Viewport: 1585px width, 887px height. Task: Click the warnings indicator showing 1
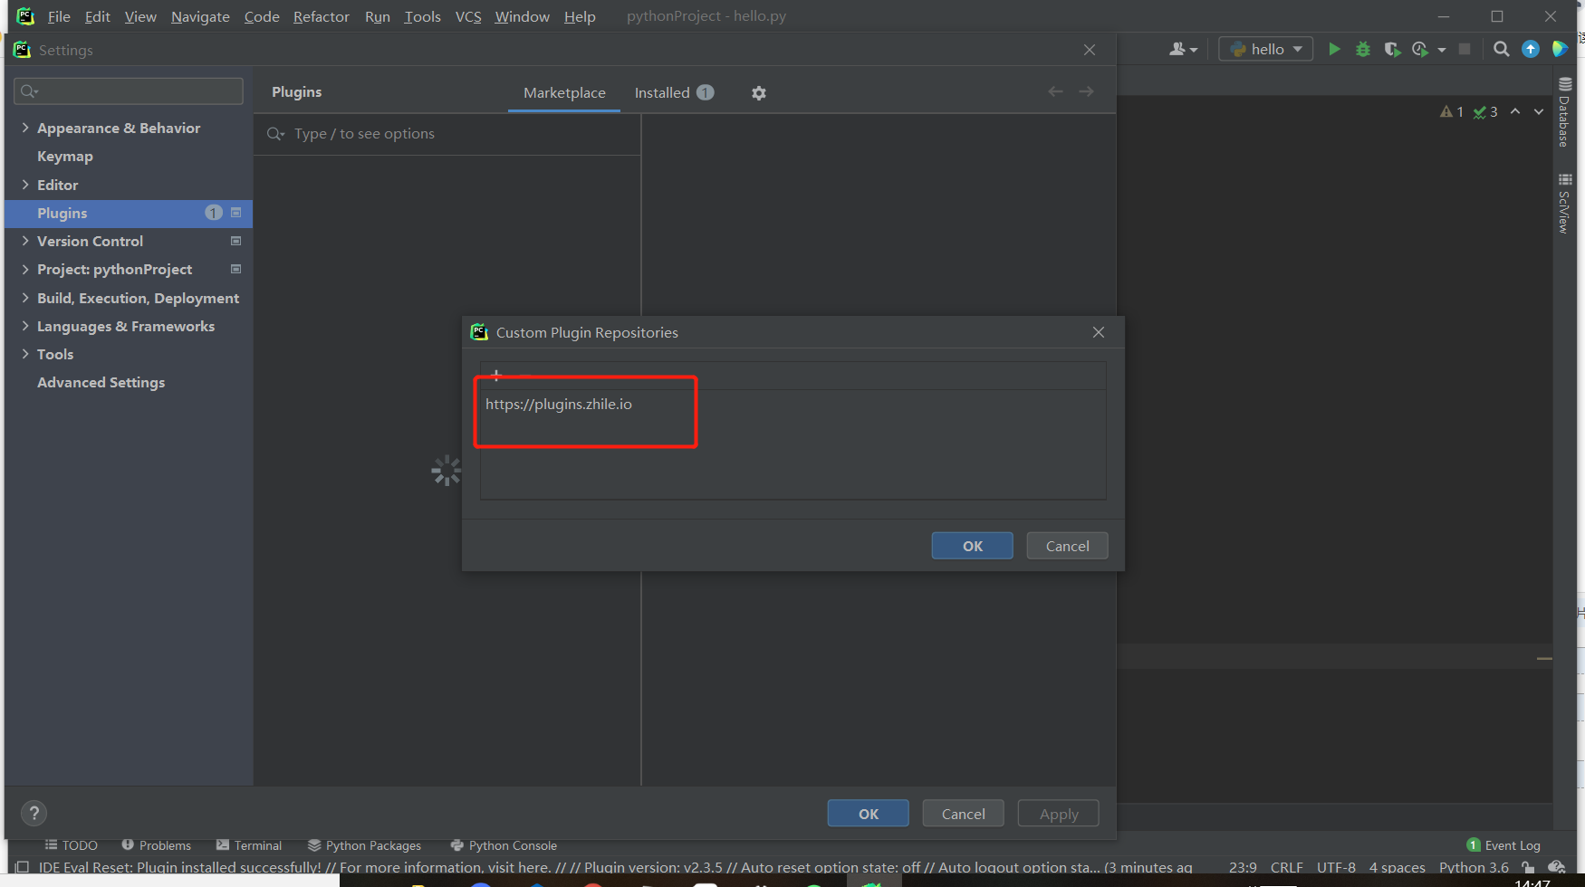click(x=1452, y=111)
